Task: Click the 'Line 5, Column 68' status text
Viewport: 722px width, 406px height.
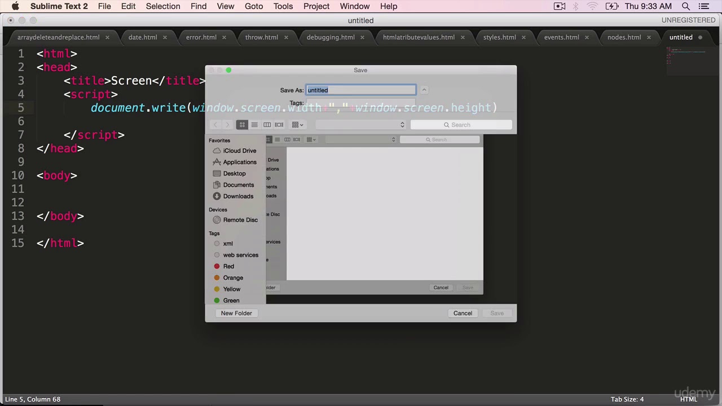Action: 33,399
